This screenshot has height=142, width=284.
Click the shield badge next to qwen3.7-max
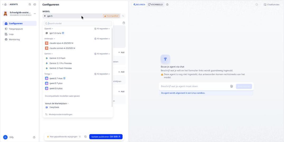coord(64,78)
